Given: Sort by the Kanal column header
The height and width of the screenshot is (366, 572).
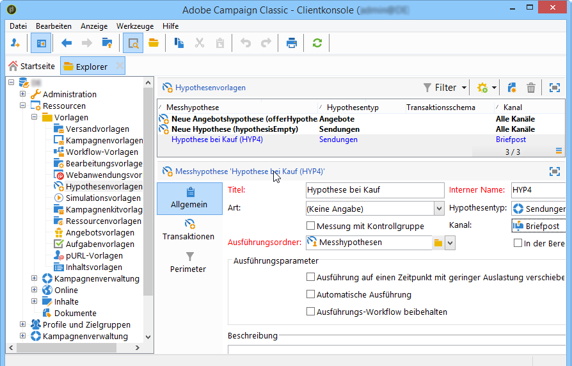Looking at the screenshot, I should tap(529, 107).
